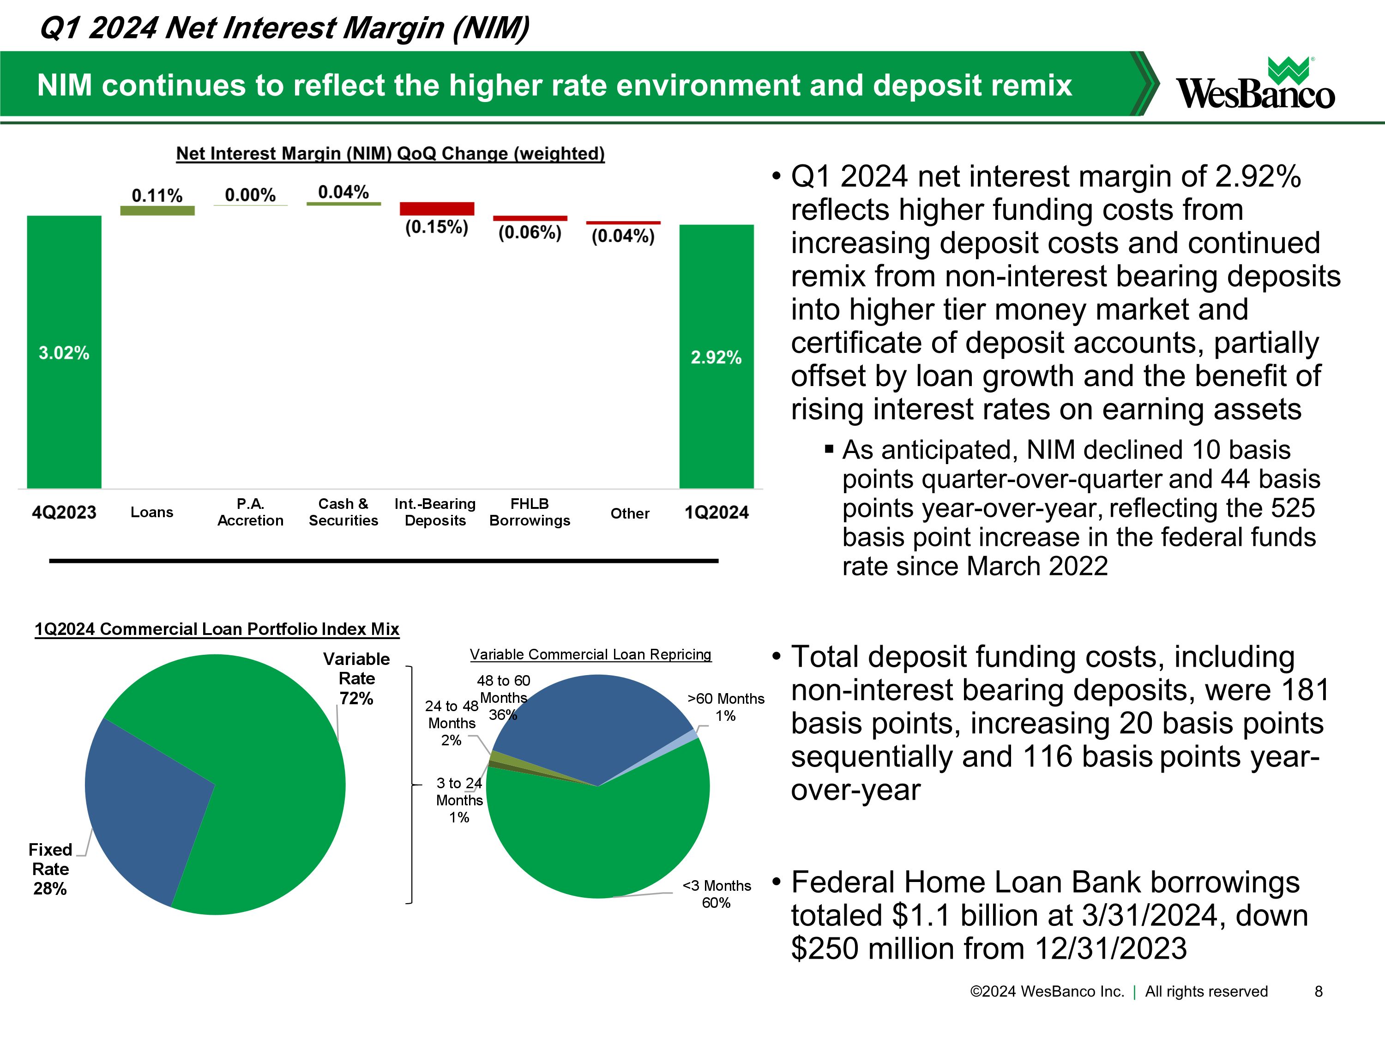Click the Cash & Securities 0.04% bar
This screenshot has height=1039, width=1385.
(343, 204)
